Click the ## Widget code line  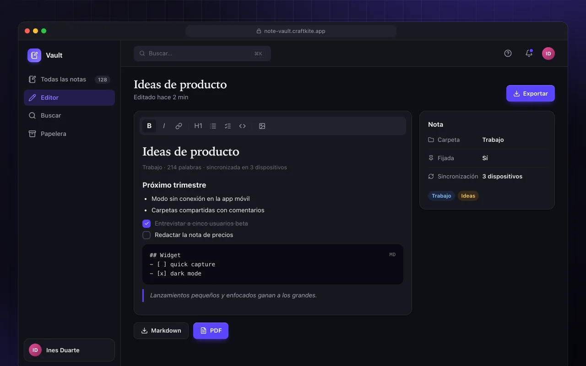coord(165,255)
